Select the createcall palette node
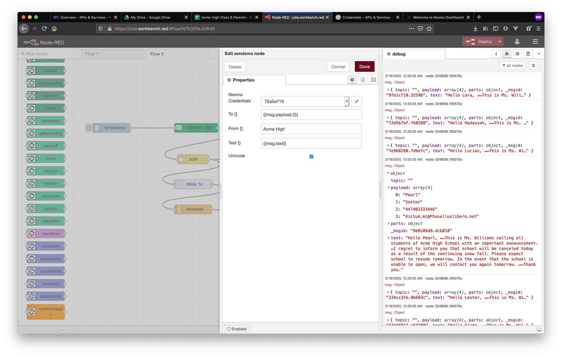562x357 pixels. click(46, 121)
